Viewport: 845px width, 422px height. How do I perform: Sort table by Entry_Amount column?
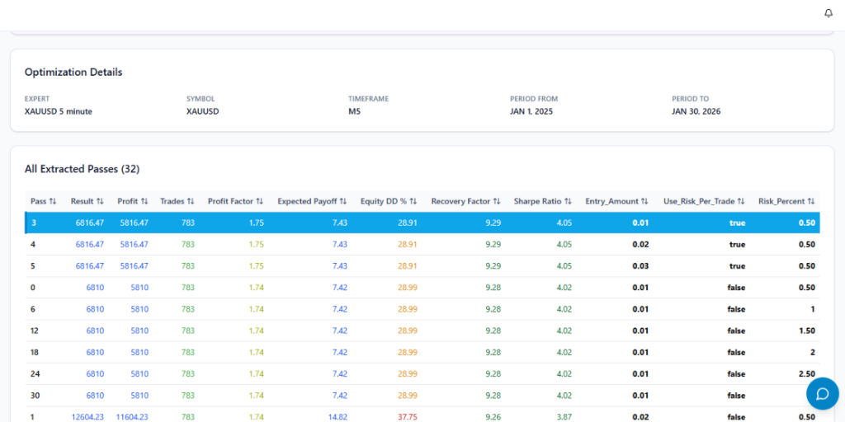(x=617, y=201)
